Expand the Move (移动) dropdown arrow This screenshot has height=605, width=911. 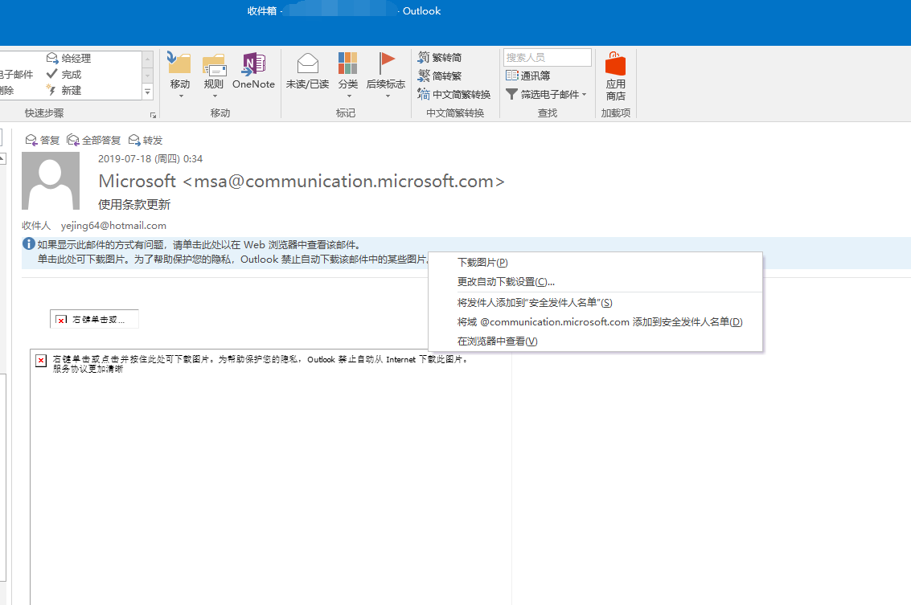pyautogui.click(x=181, y=96)
